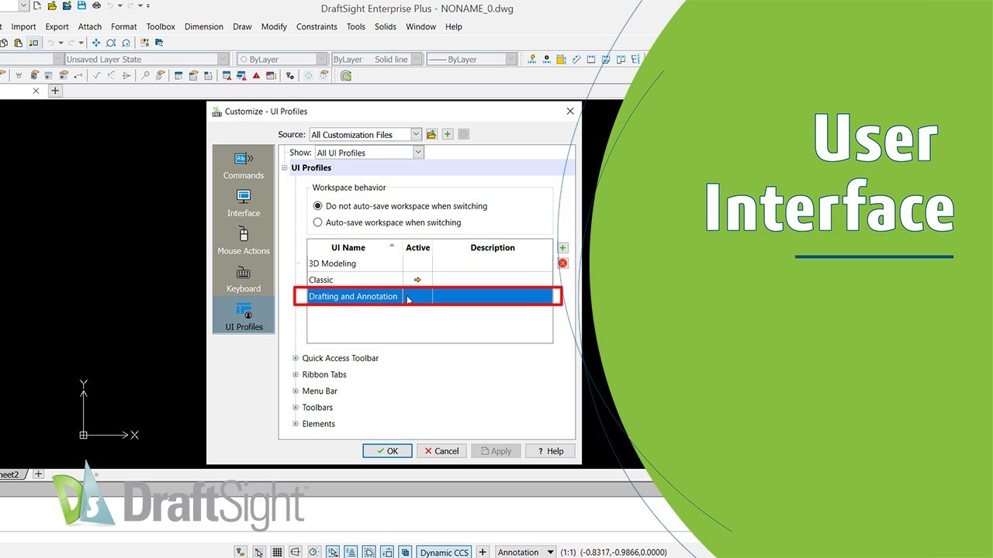Add a new sheet tab with plus icon
The image size is (993, 558).
[39, 474]
